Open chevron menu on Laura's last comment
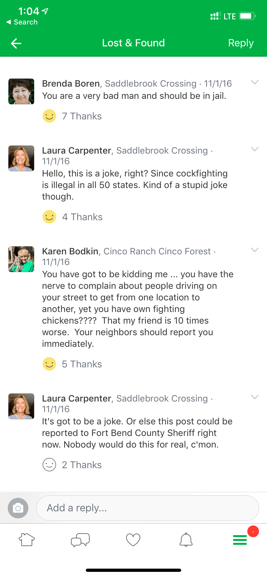 pyautogui.click(x=255, y=397)
